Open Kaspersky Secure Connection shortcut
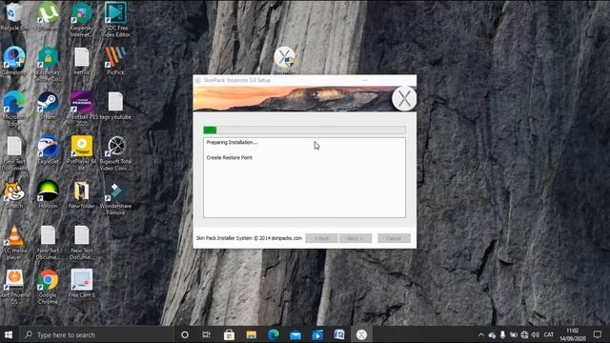Screen dimensions: 610x343 click(48, 64)
